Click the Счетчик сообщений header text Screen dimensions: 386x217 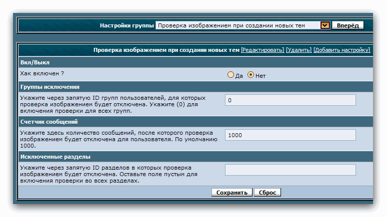coord(49,122)
